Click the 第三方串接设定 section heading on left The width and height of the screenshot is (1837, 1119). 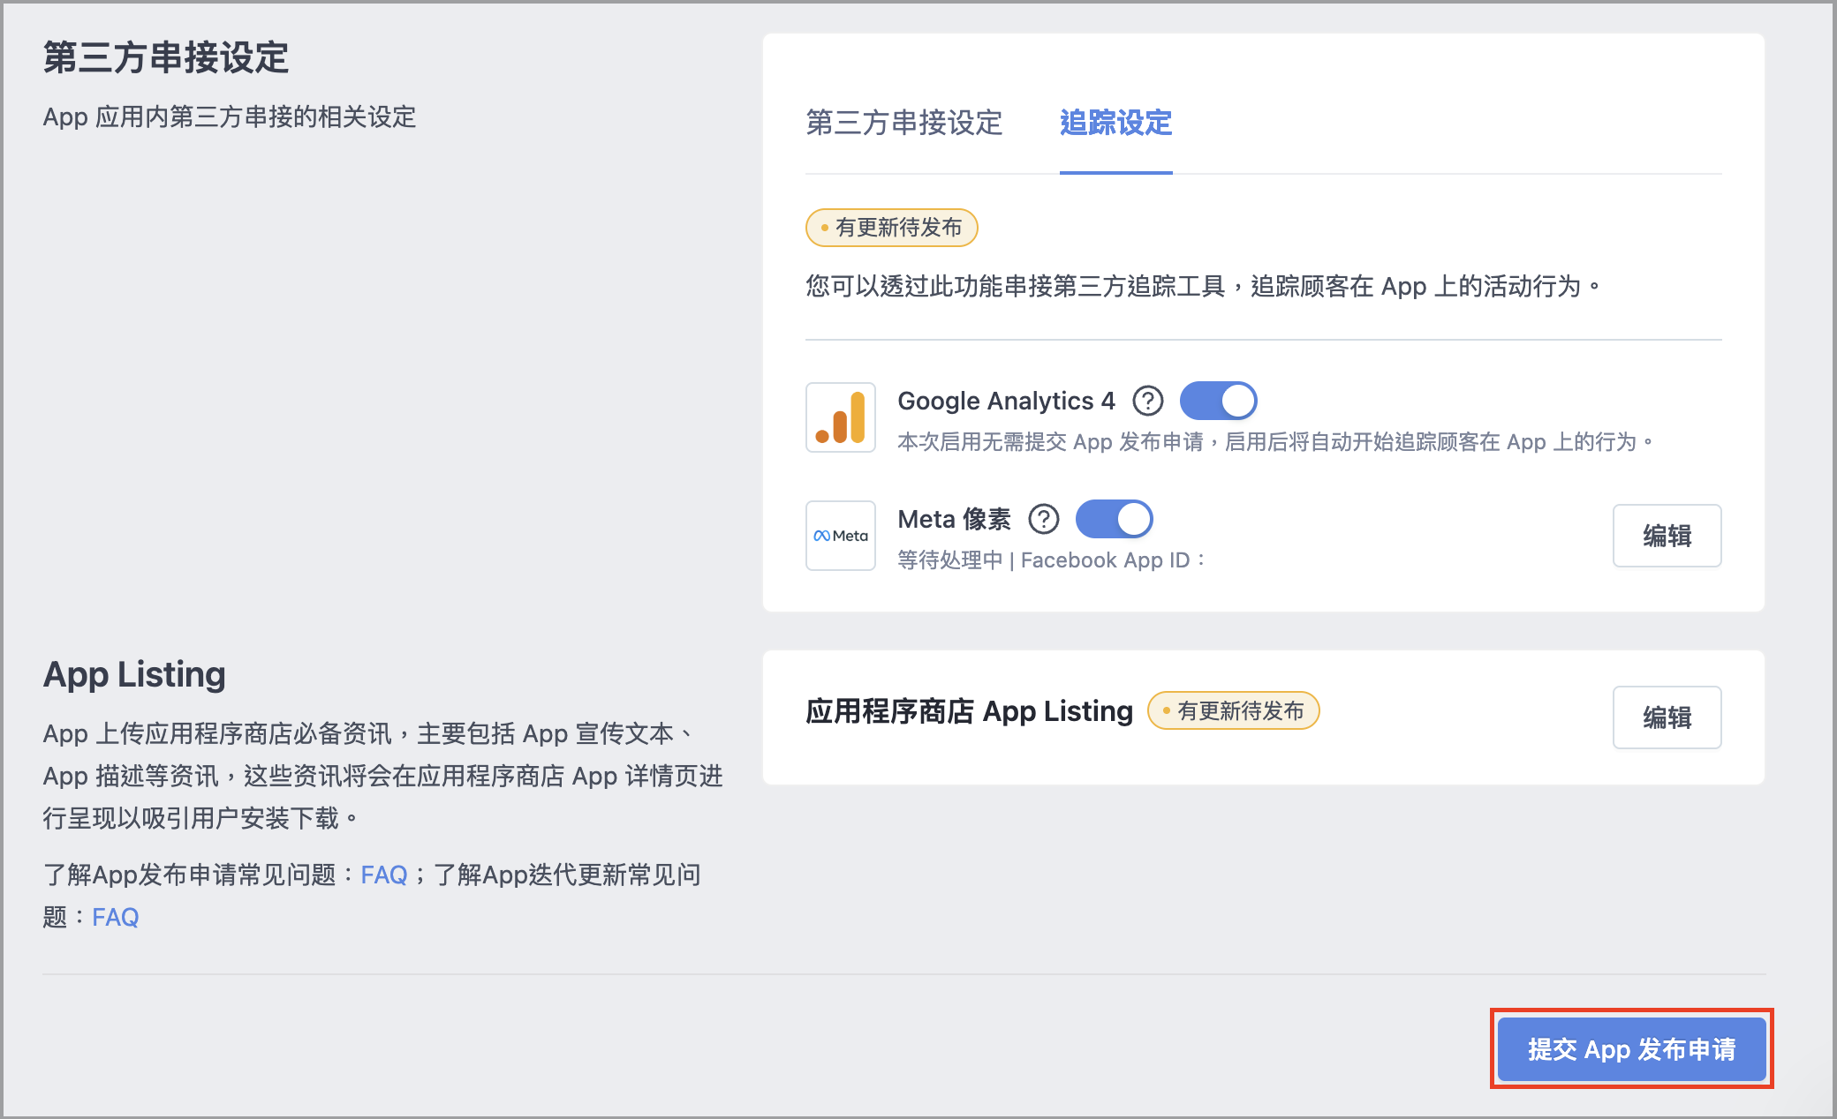tap(166, 58)
